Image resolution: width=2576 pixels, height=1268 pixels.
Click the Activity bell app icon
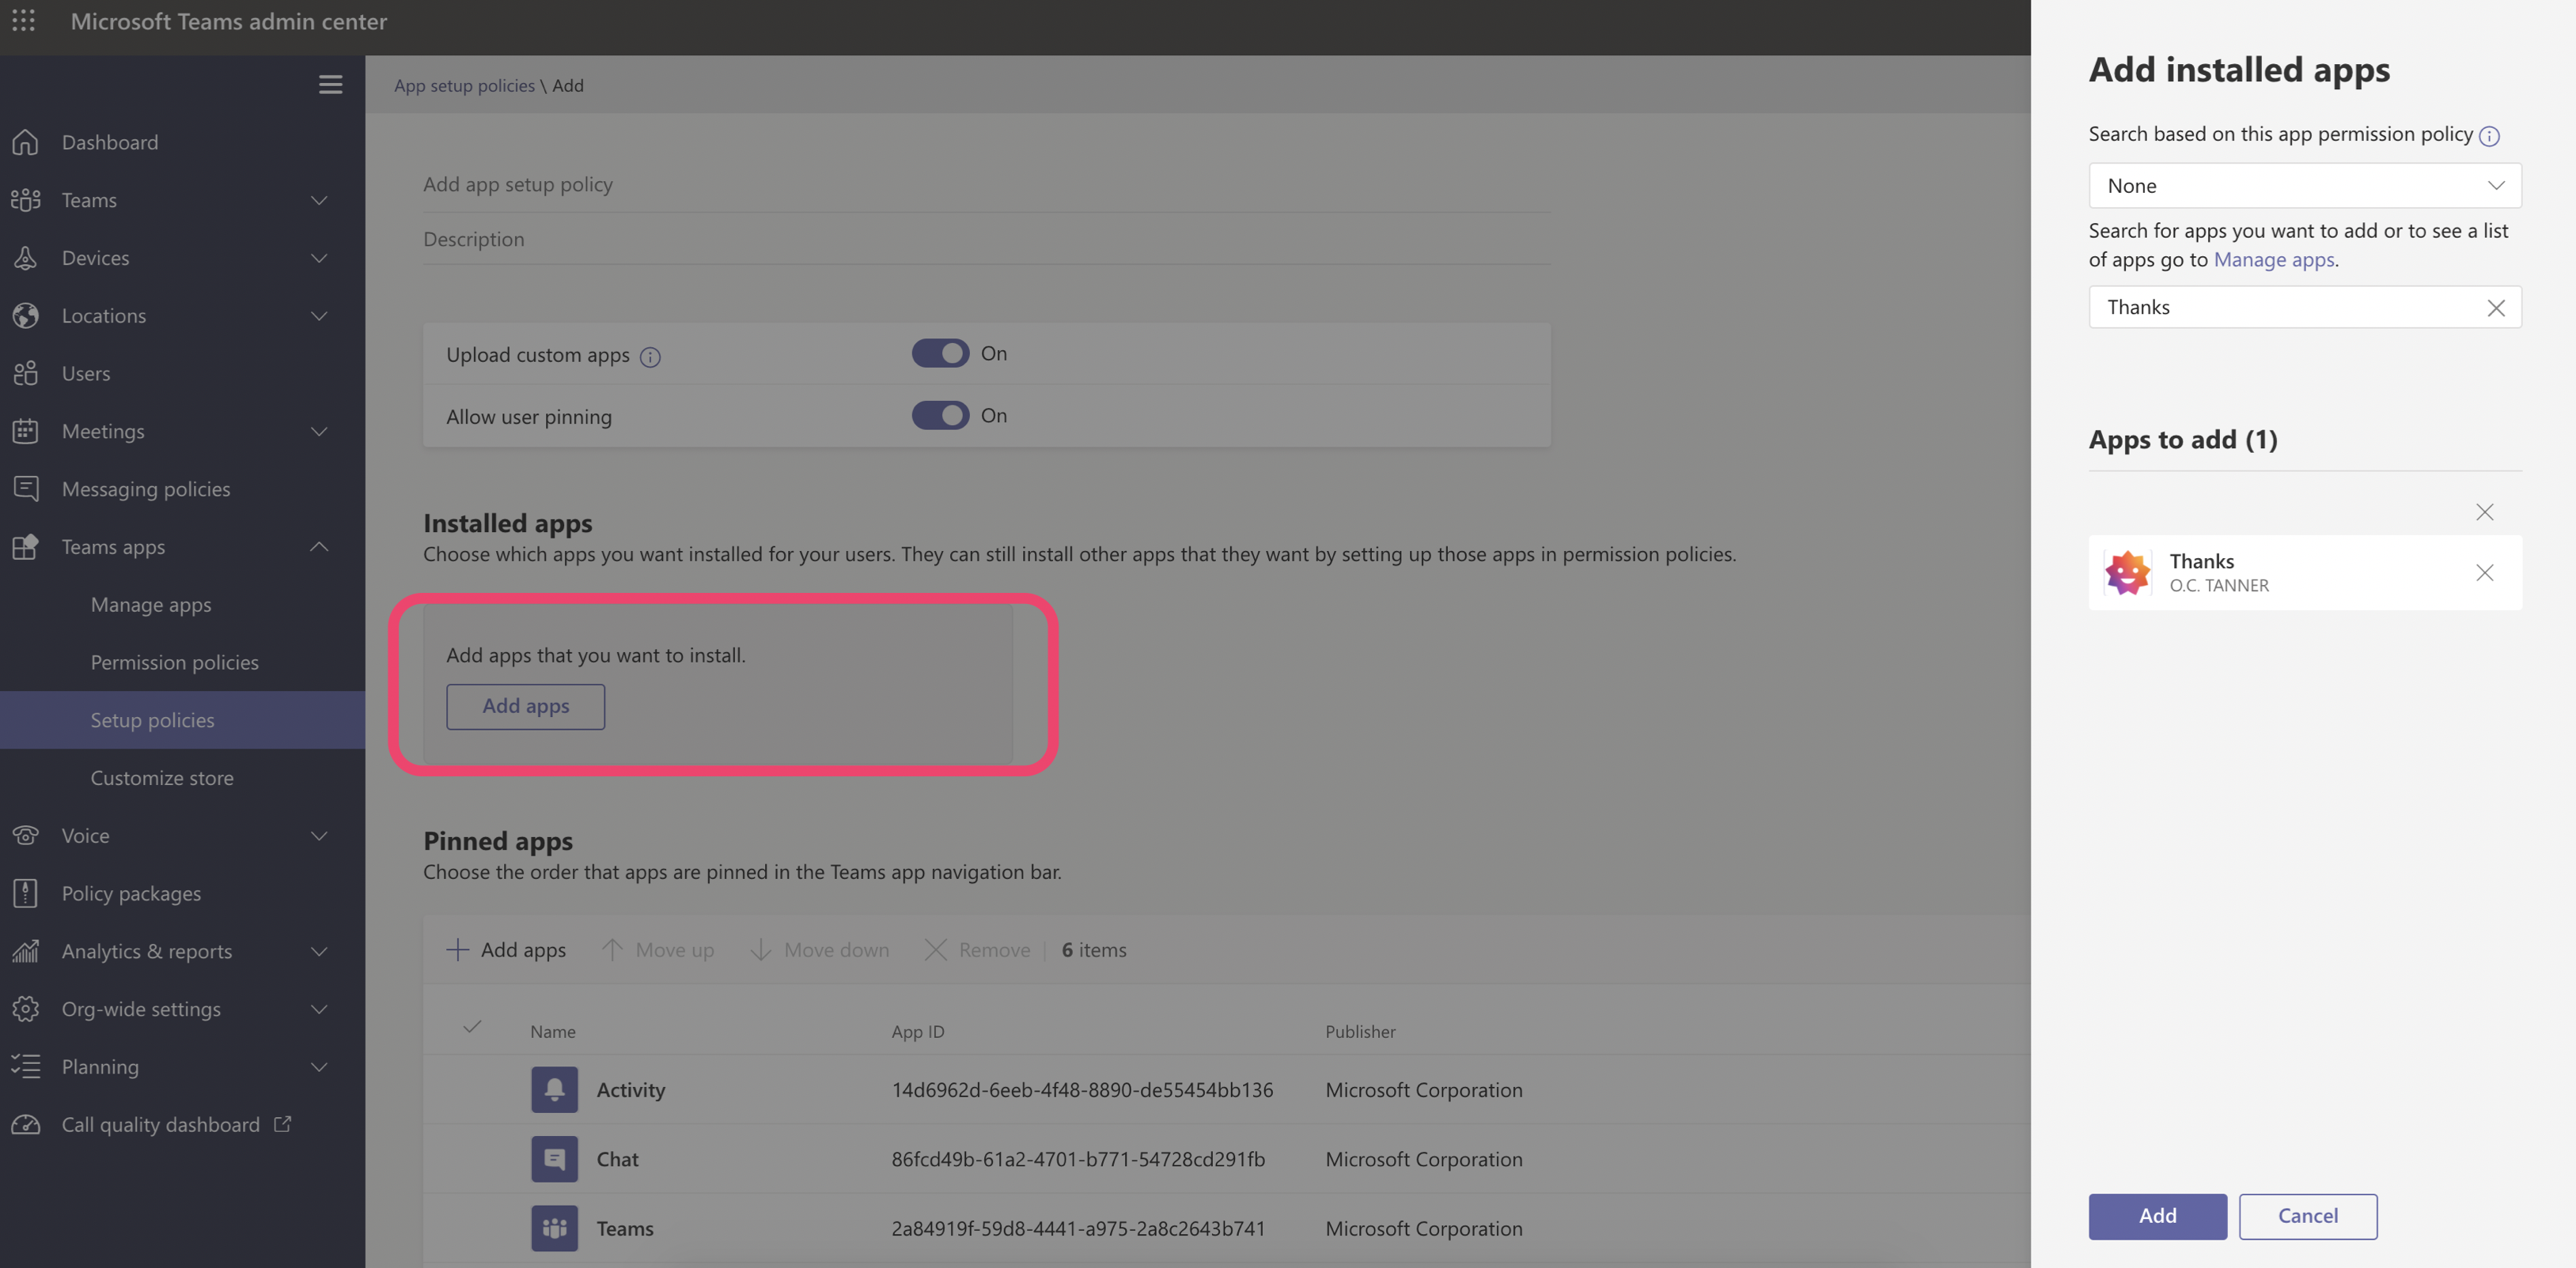(554, 1089)
